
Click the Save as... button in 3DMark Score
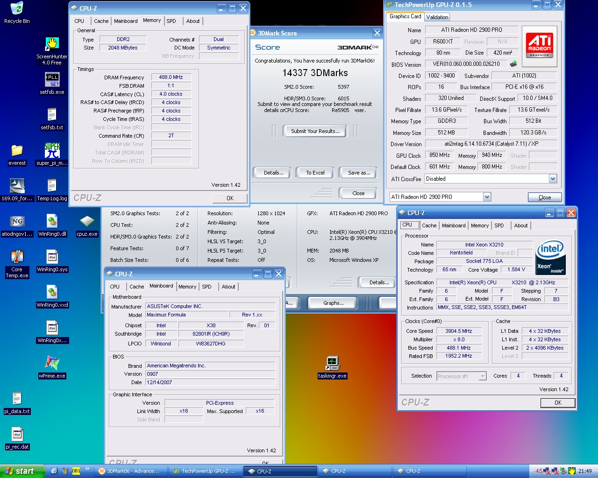pyautogui.click(x=359, y=173)
